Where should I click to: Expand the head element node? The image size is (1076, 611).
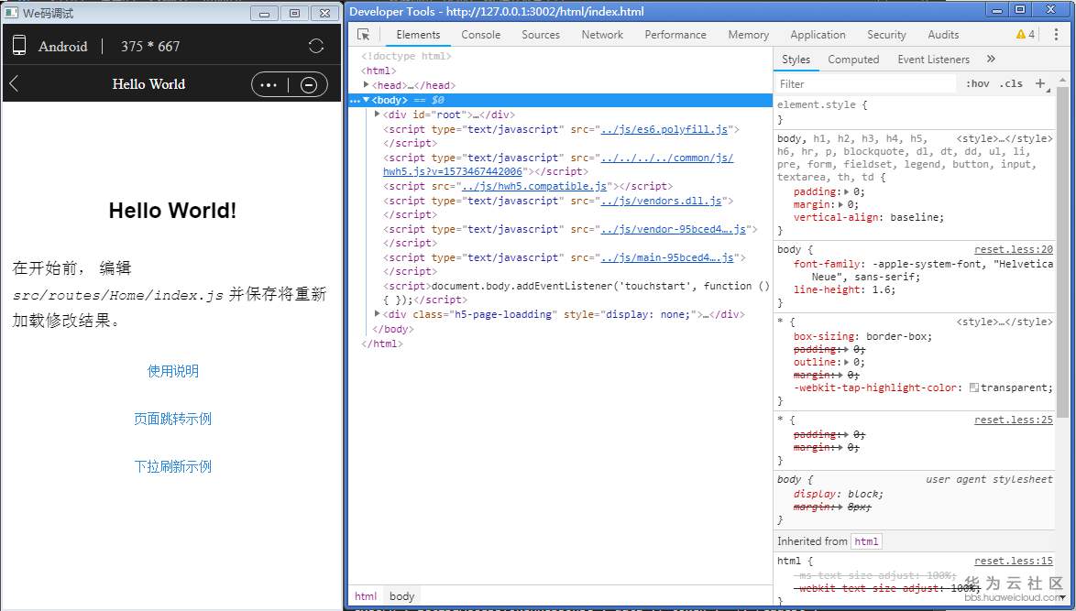coord(367,85)
